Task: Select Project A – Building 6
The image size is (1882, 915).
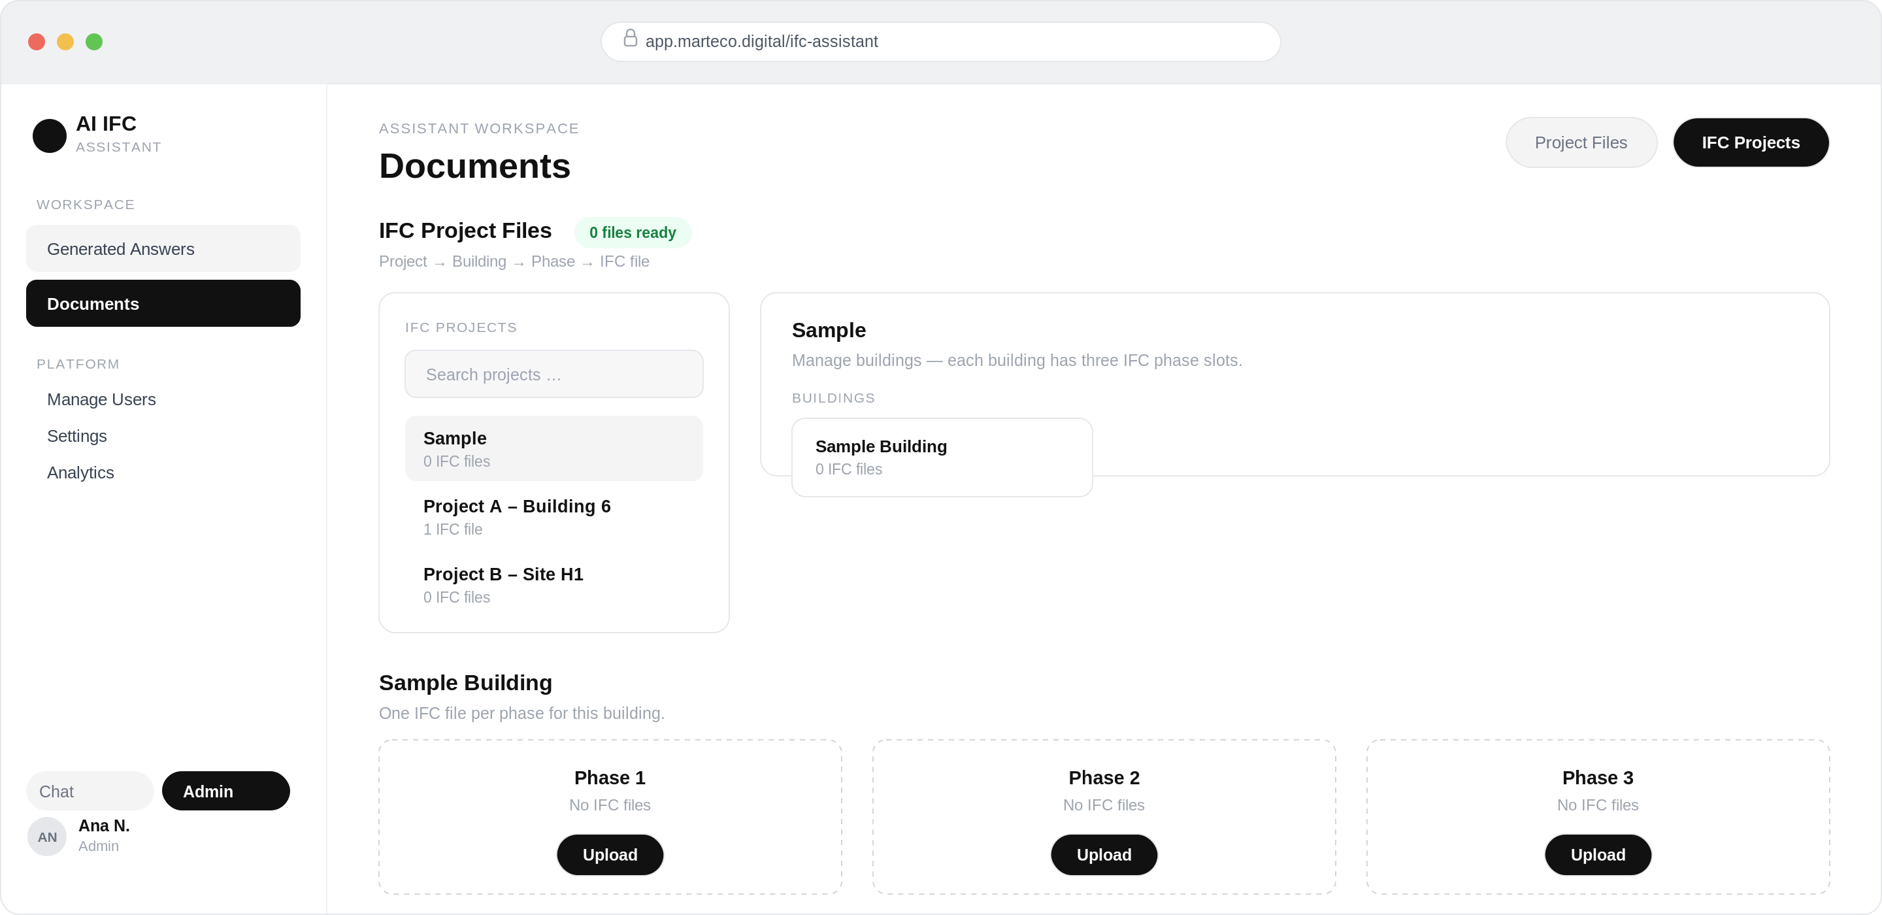Action: [x=553, y=517]
